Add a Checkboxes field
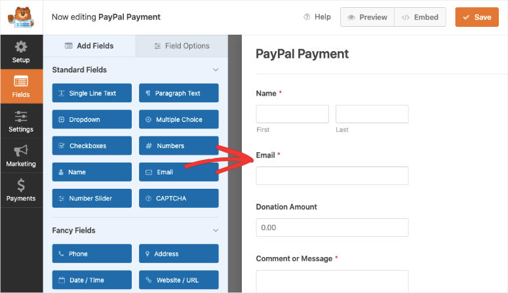 click(92, 146)
